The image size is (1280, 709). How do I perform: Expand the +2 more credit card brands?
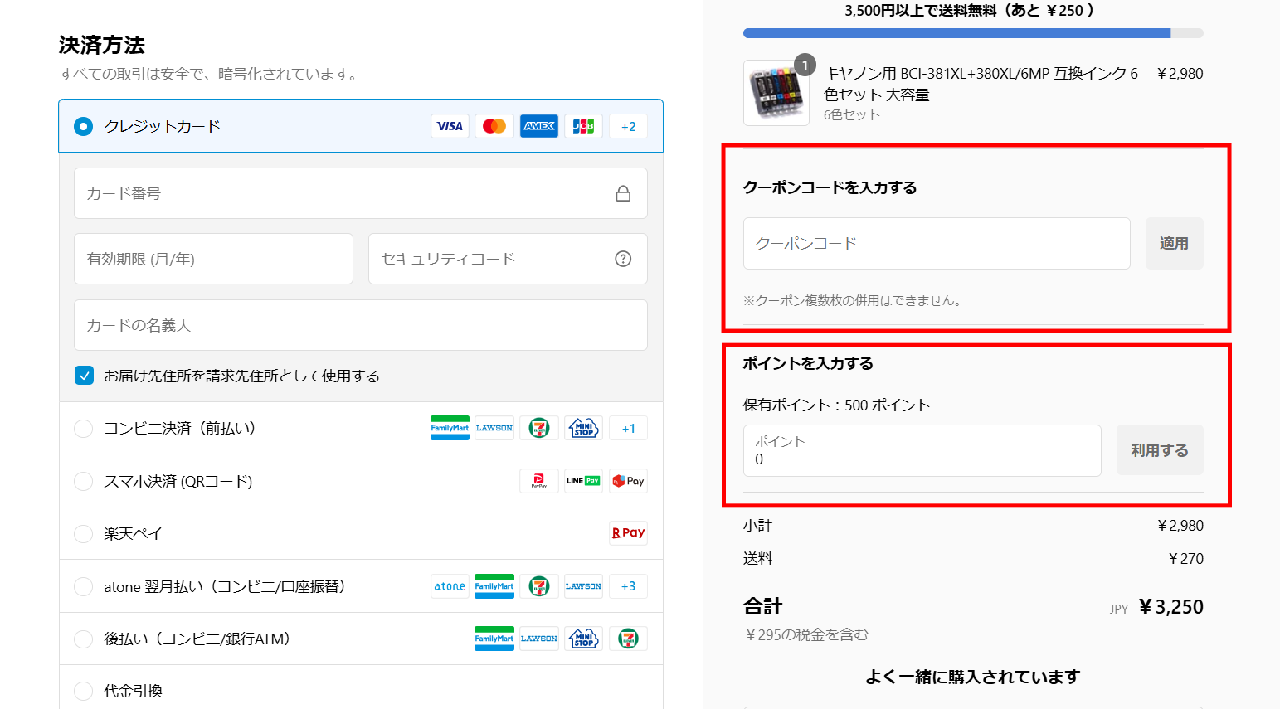click(628, 127)
